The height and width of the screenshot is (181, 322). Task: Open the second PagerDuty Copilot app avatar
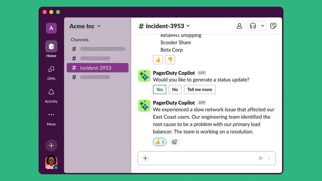click(x=144, y=106)
